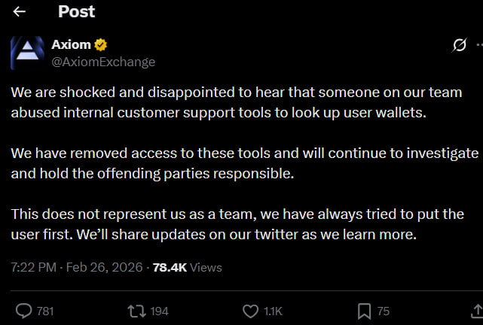Viewport: 483px width, 325px height.
Task: Open the 78.4K Views analytics
Action: click(185, 267)
